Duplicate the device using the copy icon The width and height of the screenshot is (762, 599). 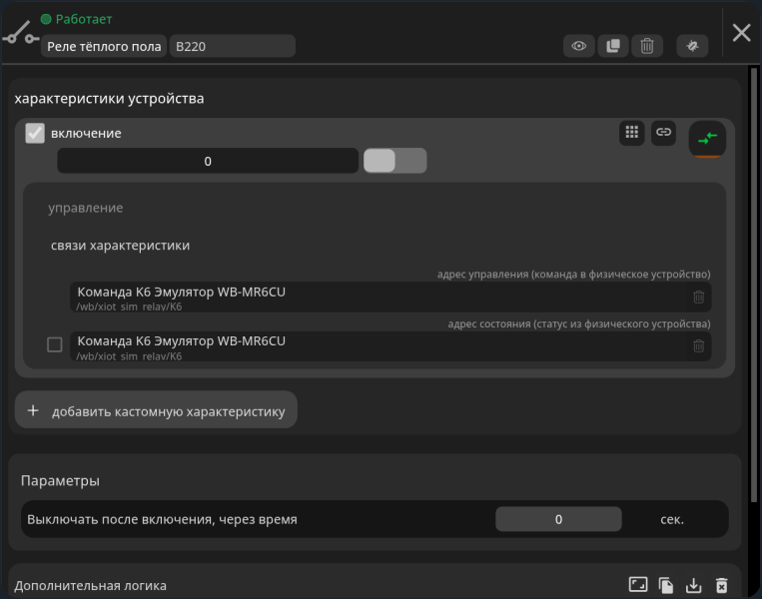[613, 46]
